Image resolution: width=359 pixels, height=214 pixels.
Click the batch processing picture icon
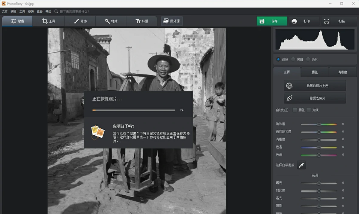tap(166, 21)
